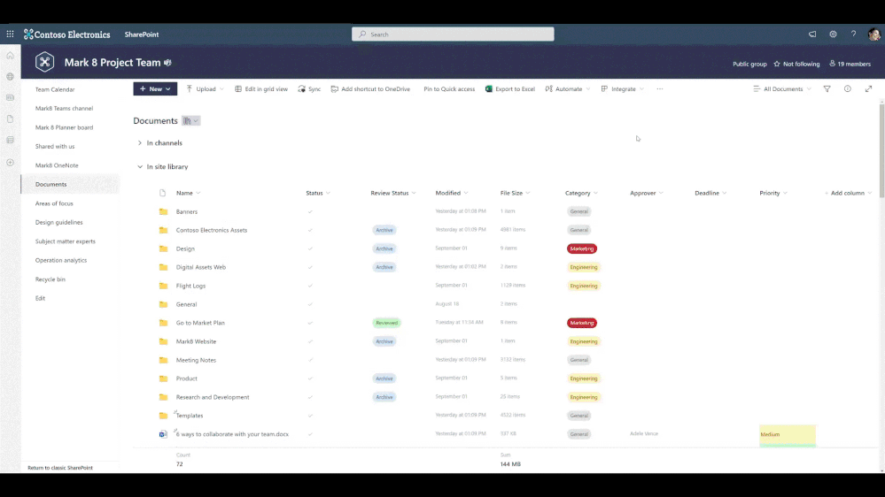Open the settings gear icon
The width and height of the screenshot is (885, 497).
point(833,34)
